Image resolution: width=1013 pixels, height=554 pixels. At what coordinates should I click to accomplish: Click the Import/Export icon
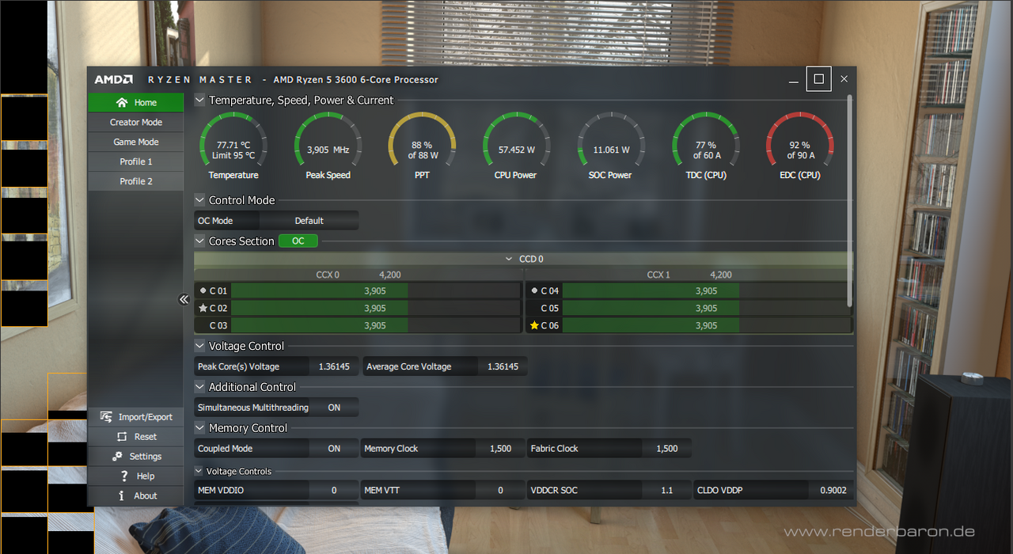pos(106,417)
